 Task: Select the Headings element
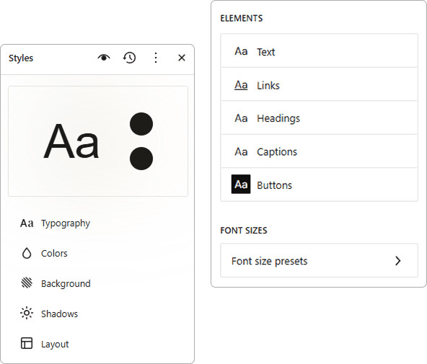coord(319,118)
